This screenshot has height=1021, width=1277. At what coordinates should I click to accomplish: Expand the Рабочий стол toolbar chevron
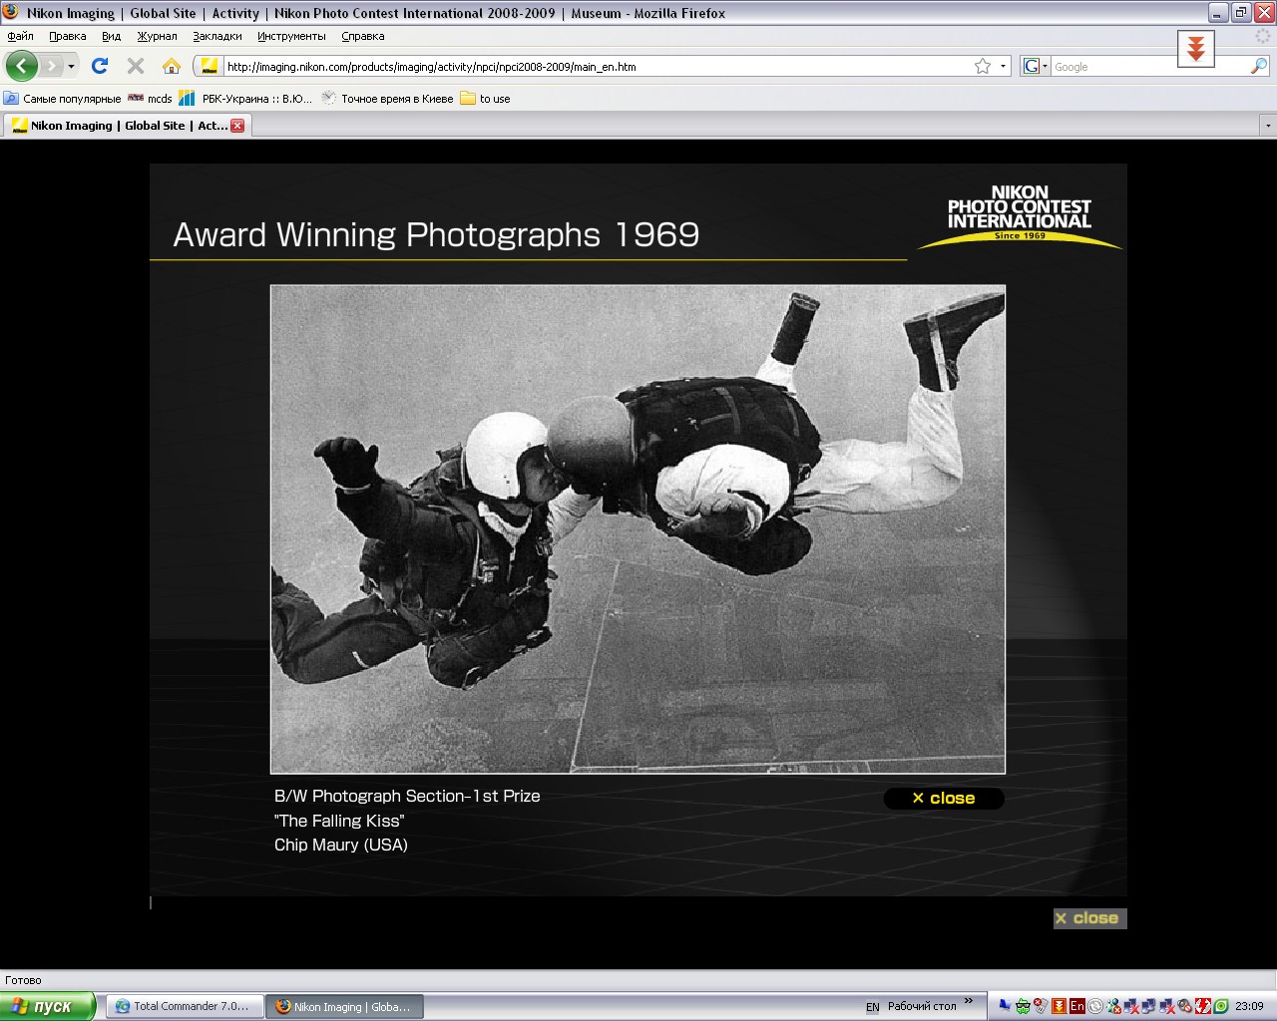(968, 1002)
